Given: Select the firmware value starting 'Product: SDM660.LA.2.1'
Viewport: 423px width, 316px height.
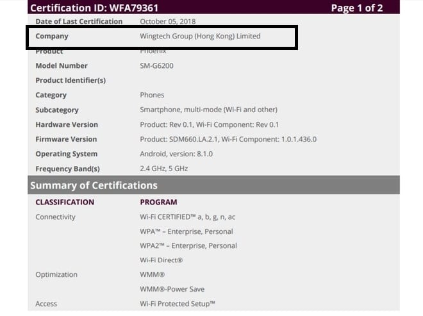Looking at the screenshot, I should click(x=228, y=139).
